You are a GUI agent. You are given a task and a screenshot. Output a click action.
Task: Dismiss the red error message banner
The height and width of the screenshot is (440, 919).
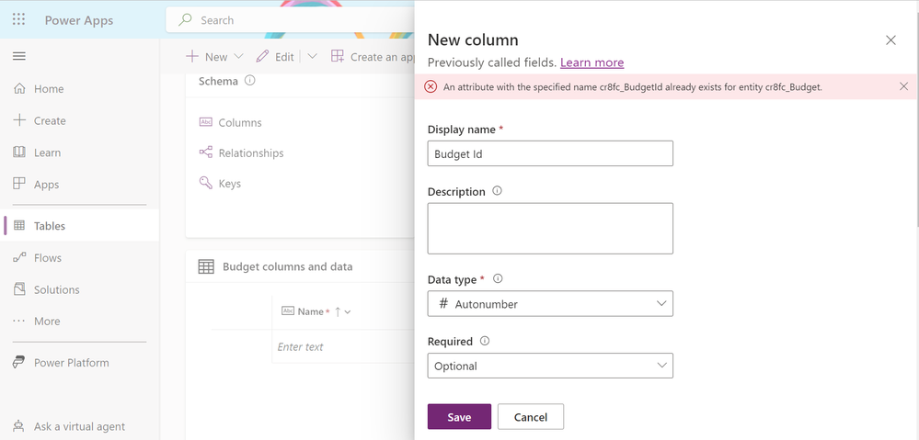903,86
